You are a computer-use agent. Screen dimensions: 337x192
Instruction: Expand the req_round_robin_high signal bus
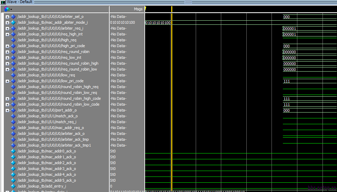[7, 64]
